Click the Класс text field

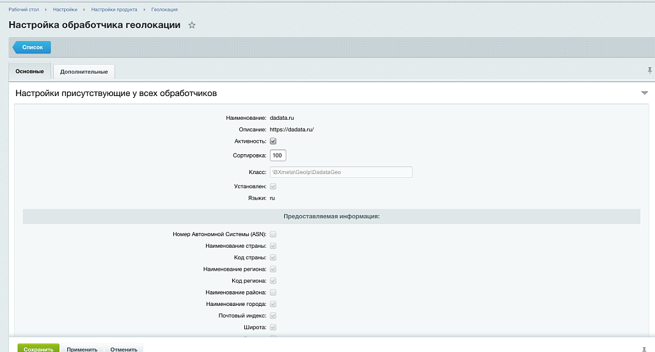pos(341,172)
